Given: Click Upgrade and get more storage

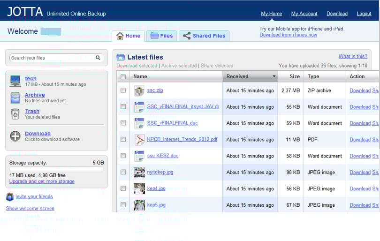Looking at the screenshot, I should [42, 181].
